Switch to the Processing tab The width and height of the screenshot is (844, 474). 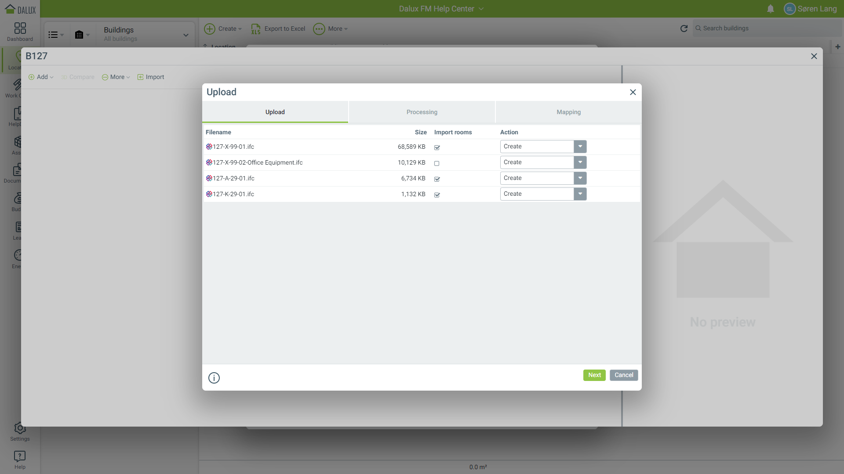point(422,112)
